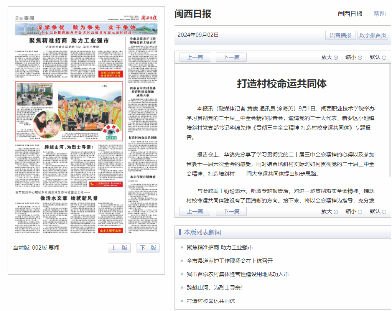Click the top 放大 zoom-in plus icon
Viewport: 392px width, 311px height.
[336, 58]
